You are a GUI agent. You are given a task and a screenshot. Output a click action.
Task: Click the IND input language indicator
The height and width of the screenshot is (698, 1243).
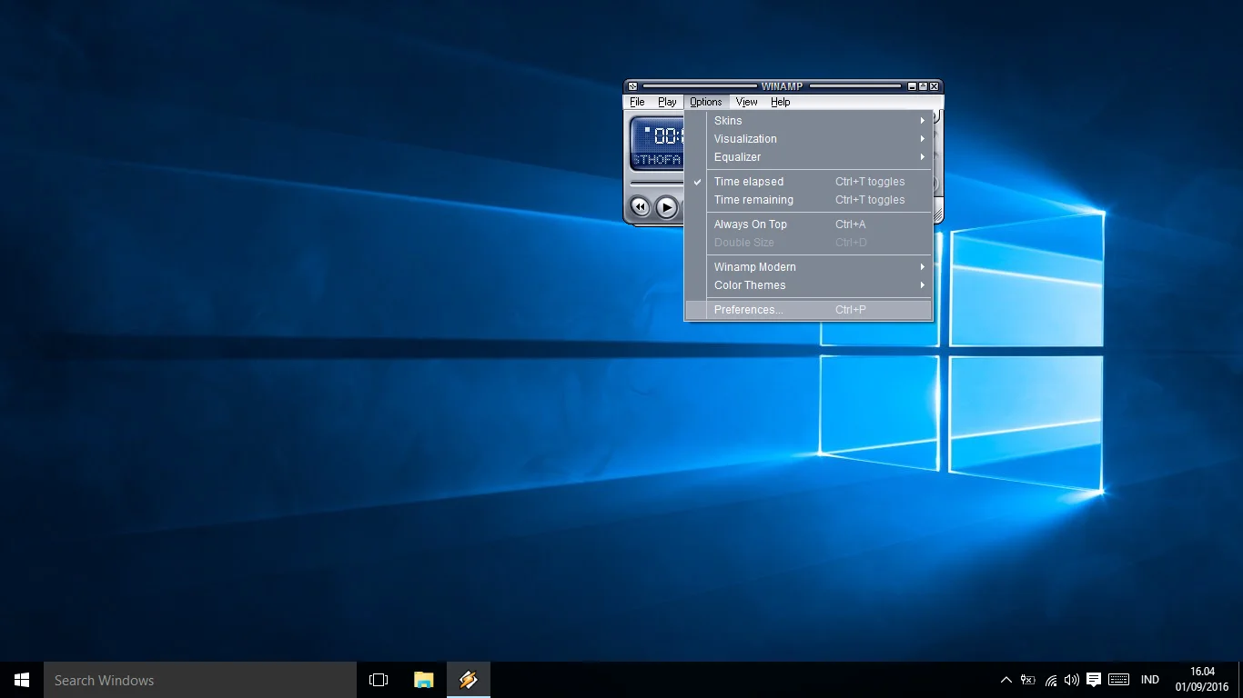(x=1150, y=680)
